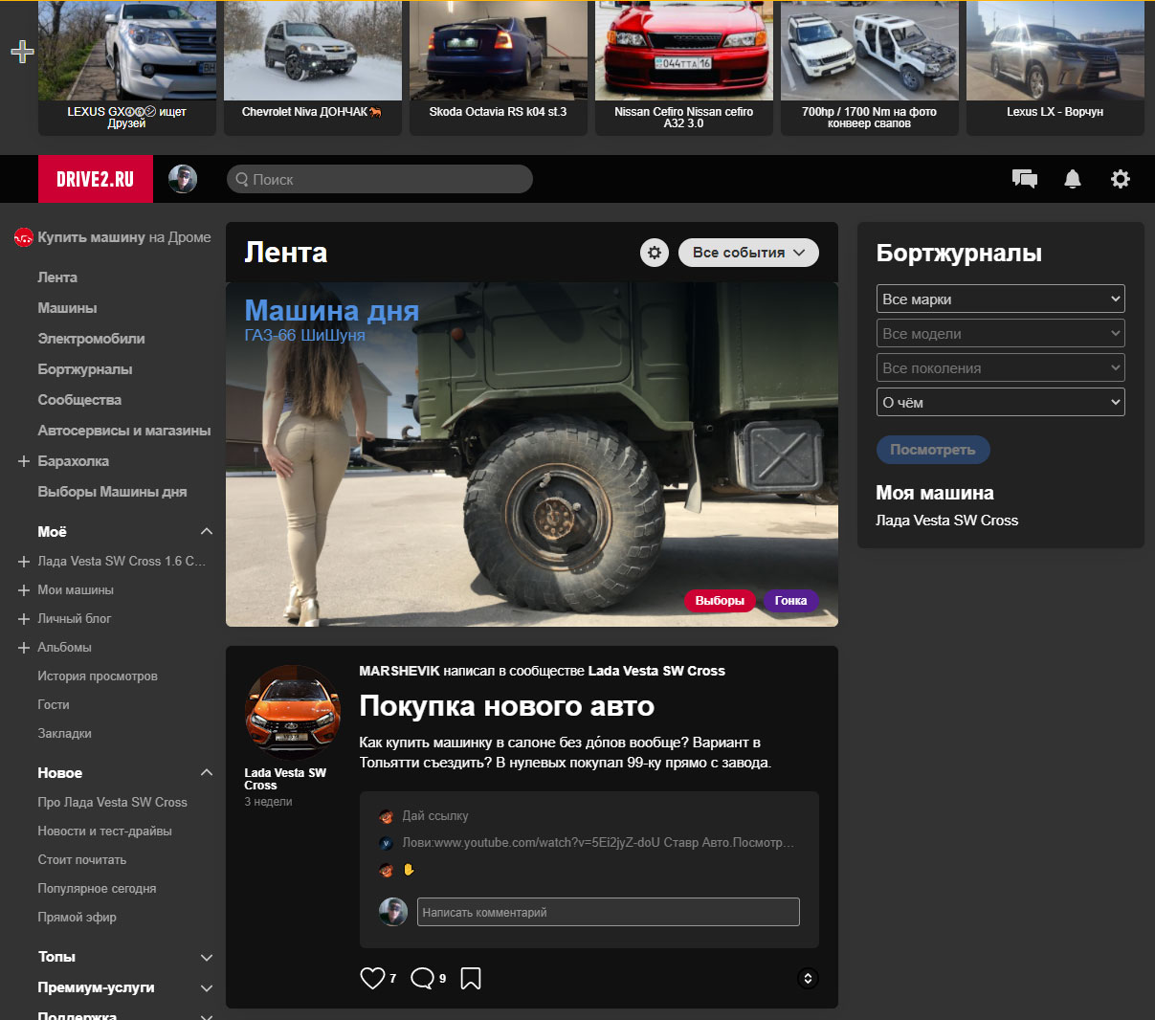Open the Выборы button on the photo
The width and height of the screenshot is (1155, 1020).
(720, 600)
